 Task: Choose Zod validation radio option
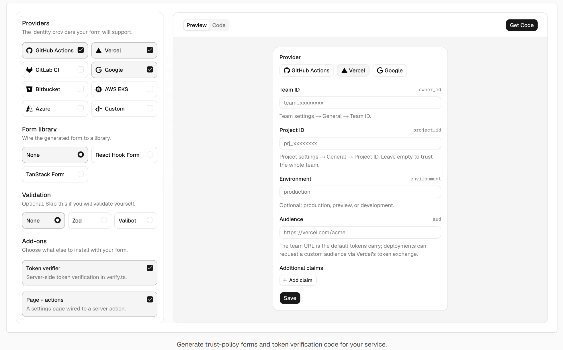click(x=104, y=220)
